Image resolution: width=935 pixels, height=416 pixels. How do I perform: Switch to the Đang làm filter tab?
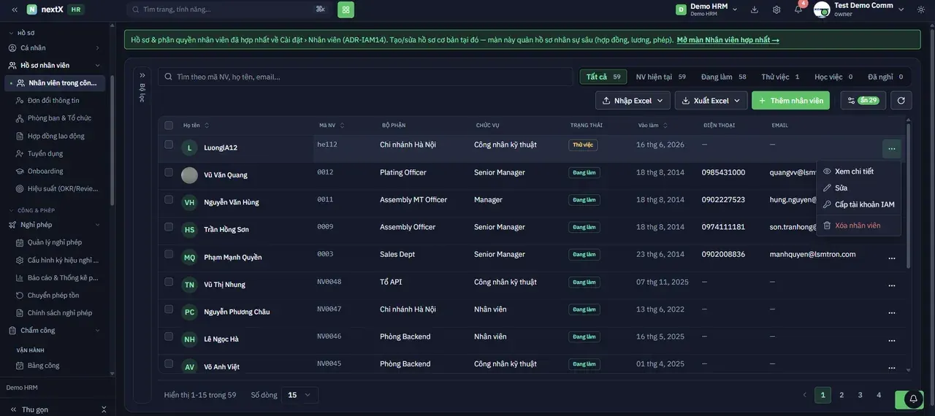(x=724, y=77)
